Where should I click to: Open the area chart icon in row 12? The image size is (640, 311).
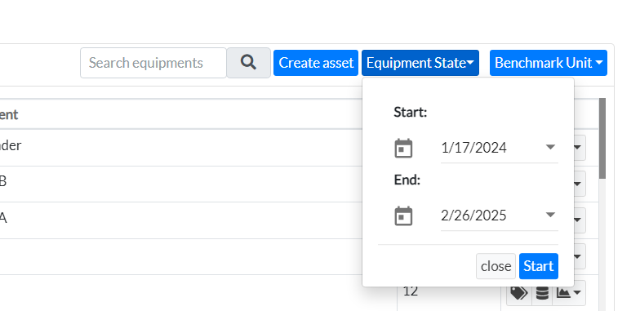(x=568, y=292)
